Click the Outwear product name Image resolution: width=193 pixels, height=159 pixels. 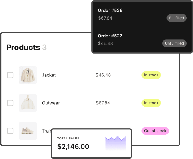point(51,103)
